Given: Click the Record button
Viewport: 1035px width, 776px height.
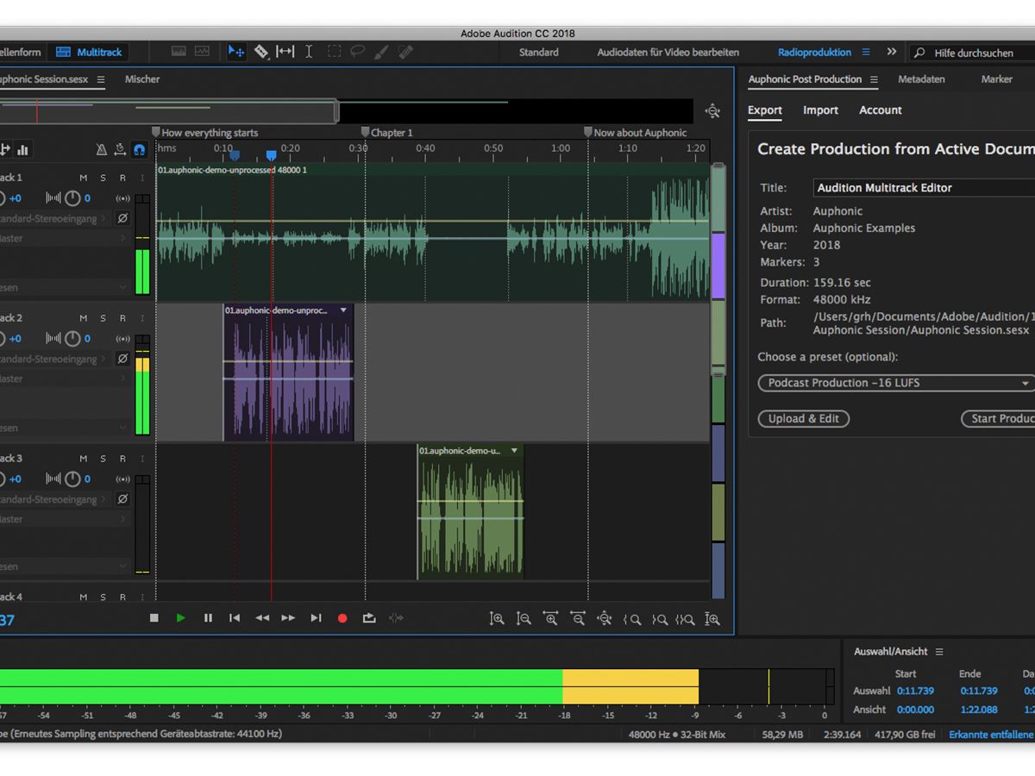Looking at the screenshot, I should coord(342,618).
